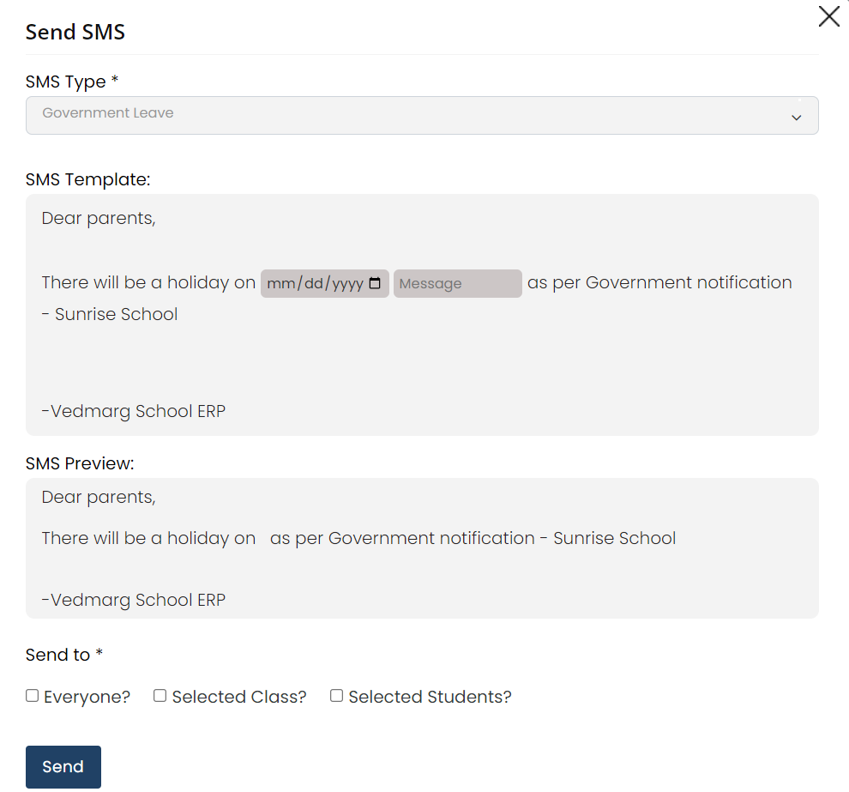Viewport: 849px width, 792px height.
Task: Click the Send button
Action: coord(63,766)
